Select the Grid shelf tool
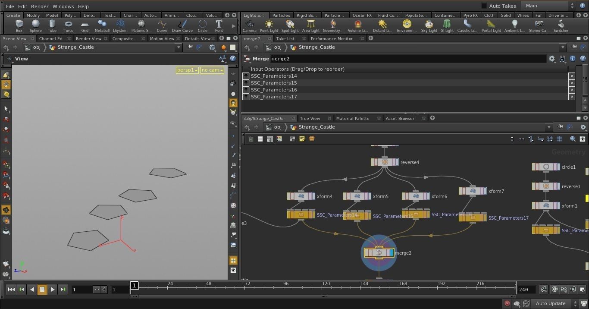The image size is (589, 309). pyautogui.click(x=85, y=26)
